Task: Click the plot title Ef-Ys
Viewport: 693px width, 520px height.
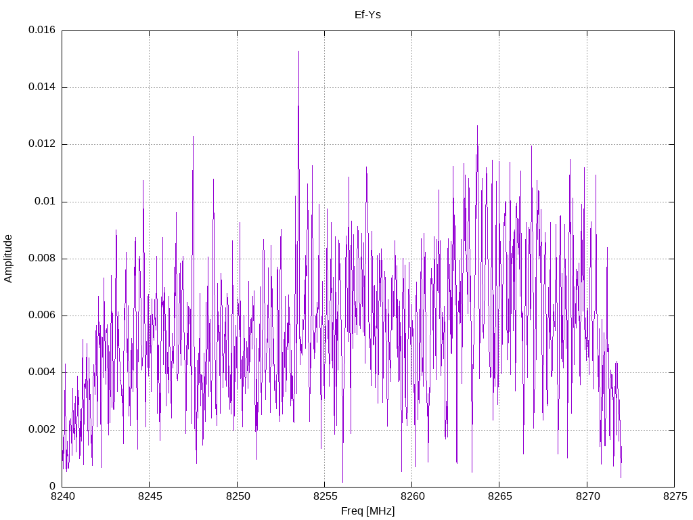Action: [x=367, y=15]
